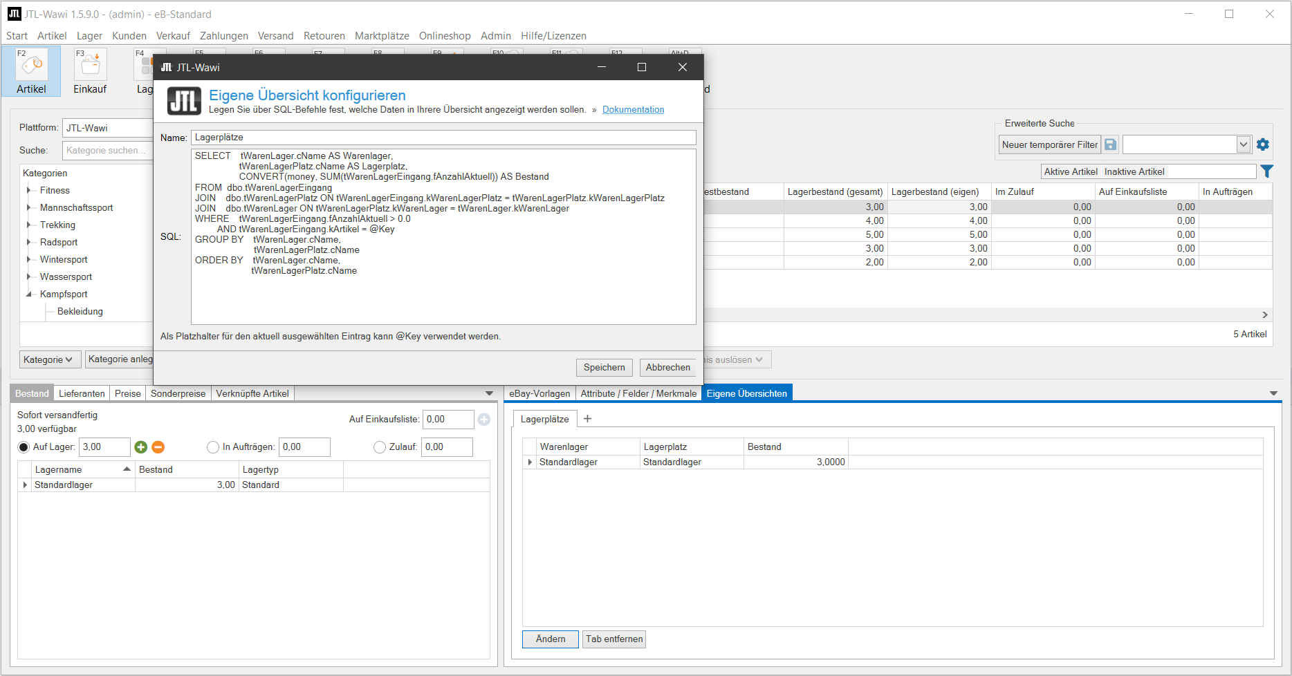Collapse the Kampfsport category
This screenshot has height=676, width=1292.
[x=28, y=294]
